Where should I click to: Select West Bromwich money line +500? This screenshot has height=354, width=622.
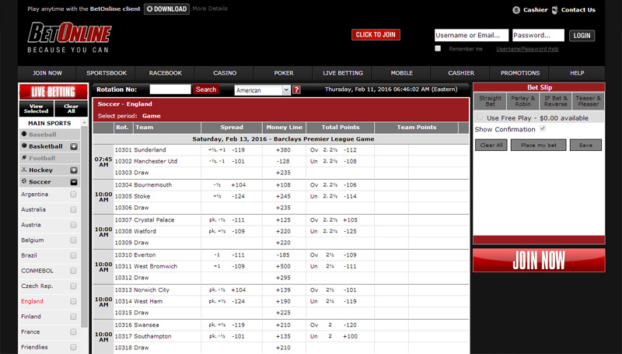(x=283, y=266)
